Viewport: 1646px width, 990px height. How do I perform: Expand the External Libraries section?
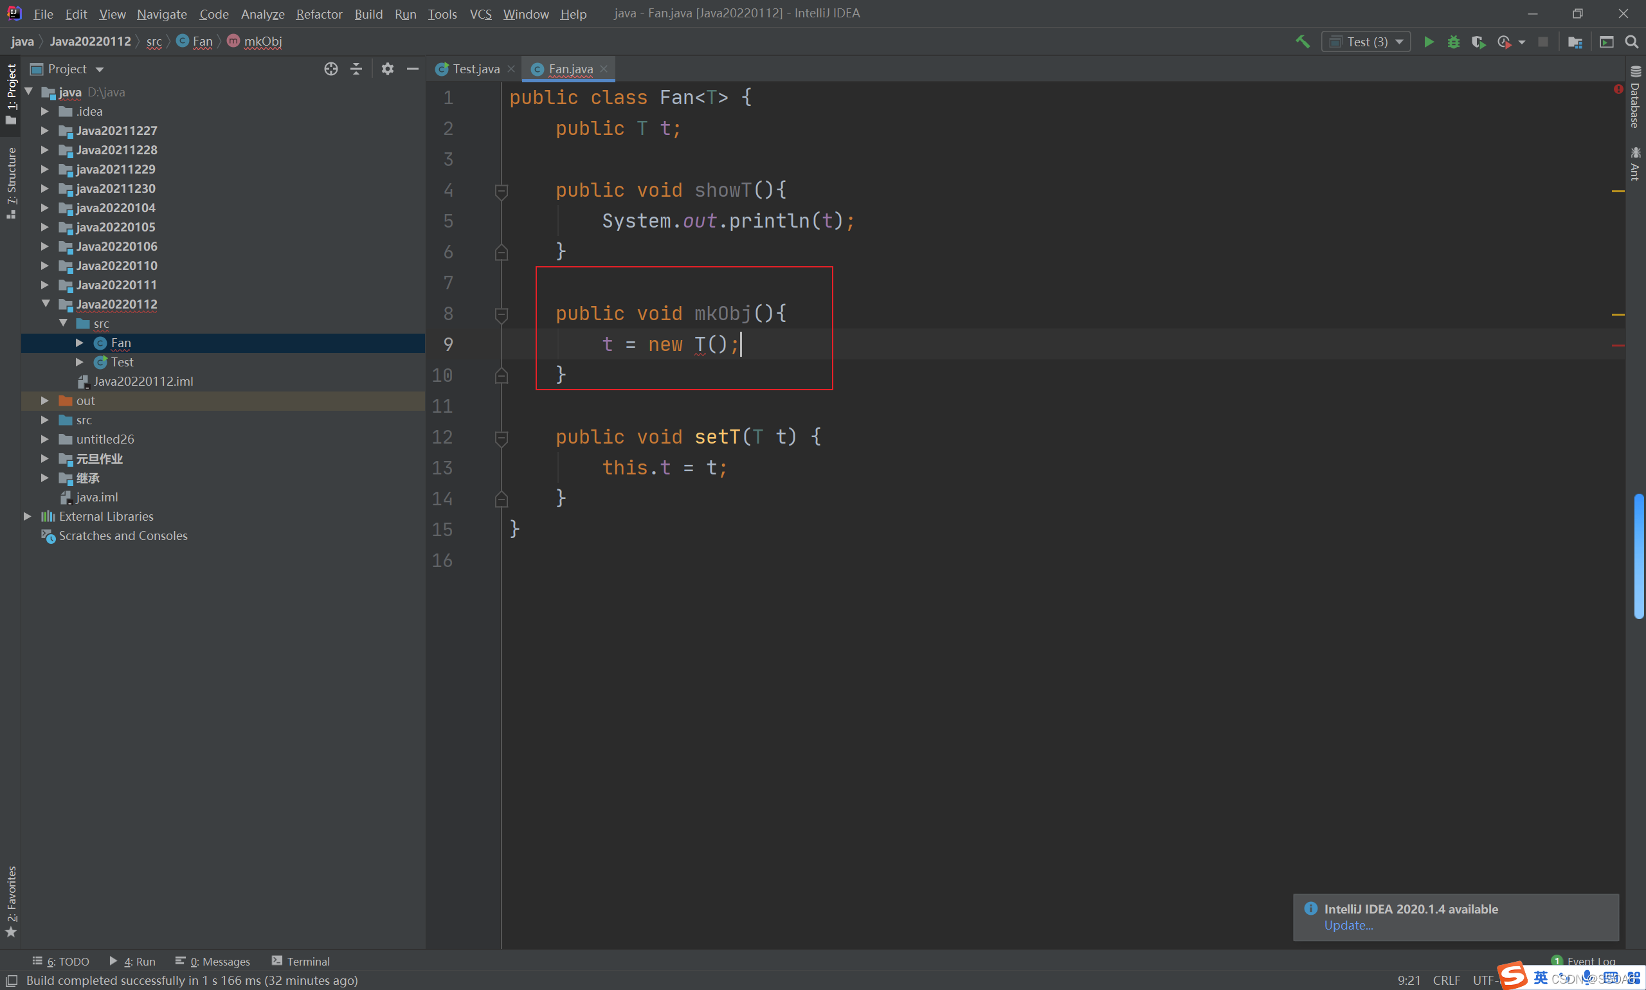[x=26, y=516]
